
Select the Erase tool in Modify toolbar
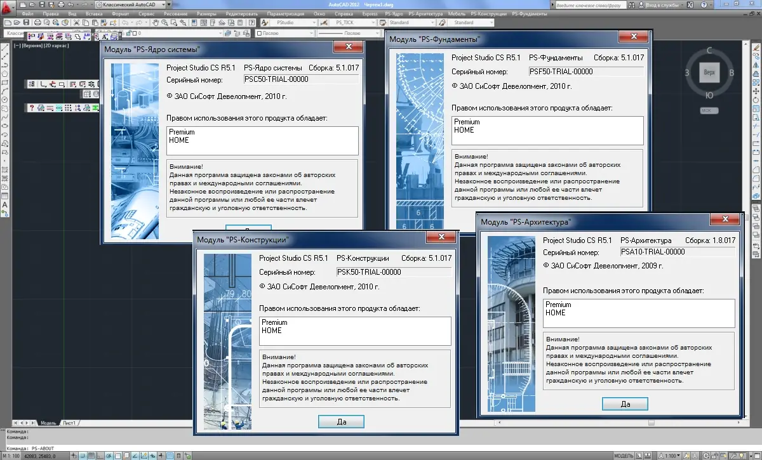coord(756,48)
